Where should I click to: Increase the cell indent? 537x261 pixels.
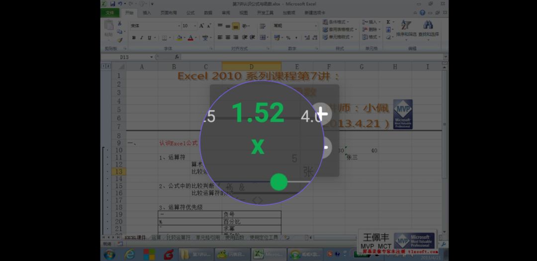pyautogui.click(x=253, y=37)
